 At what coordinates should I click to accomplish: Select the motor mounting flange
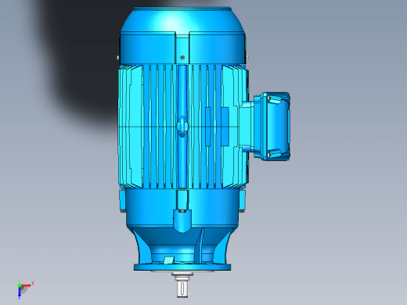click(x=182, y=267)
